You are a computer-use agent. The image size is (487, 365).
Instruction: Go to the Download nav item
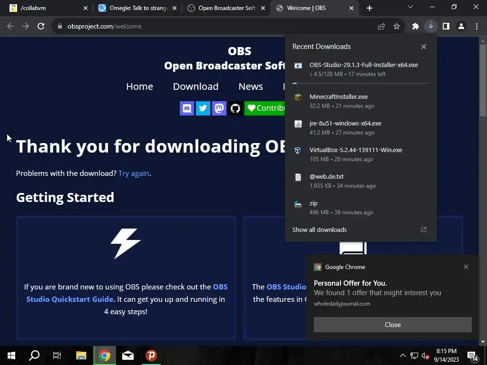[x=195, y=86]
